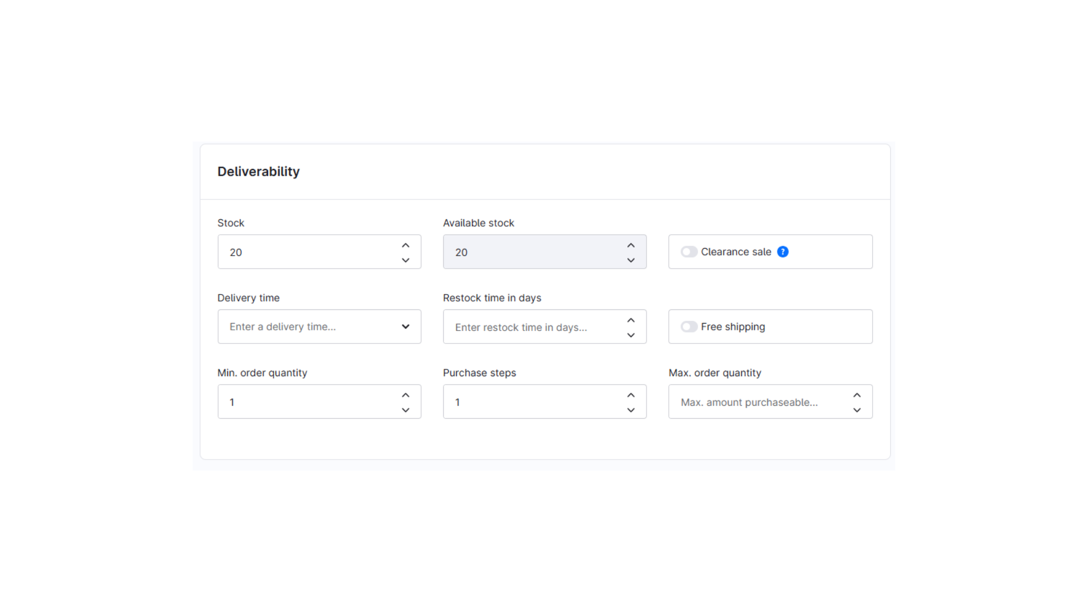1088x612 pixels.
Task: Turn on the Free shipping switch
Action: tap(688, 326)
